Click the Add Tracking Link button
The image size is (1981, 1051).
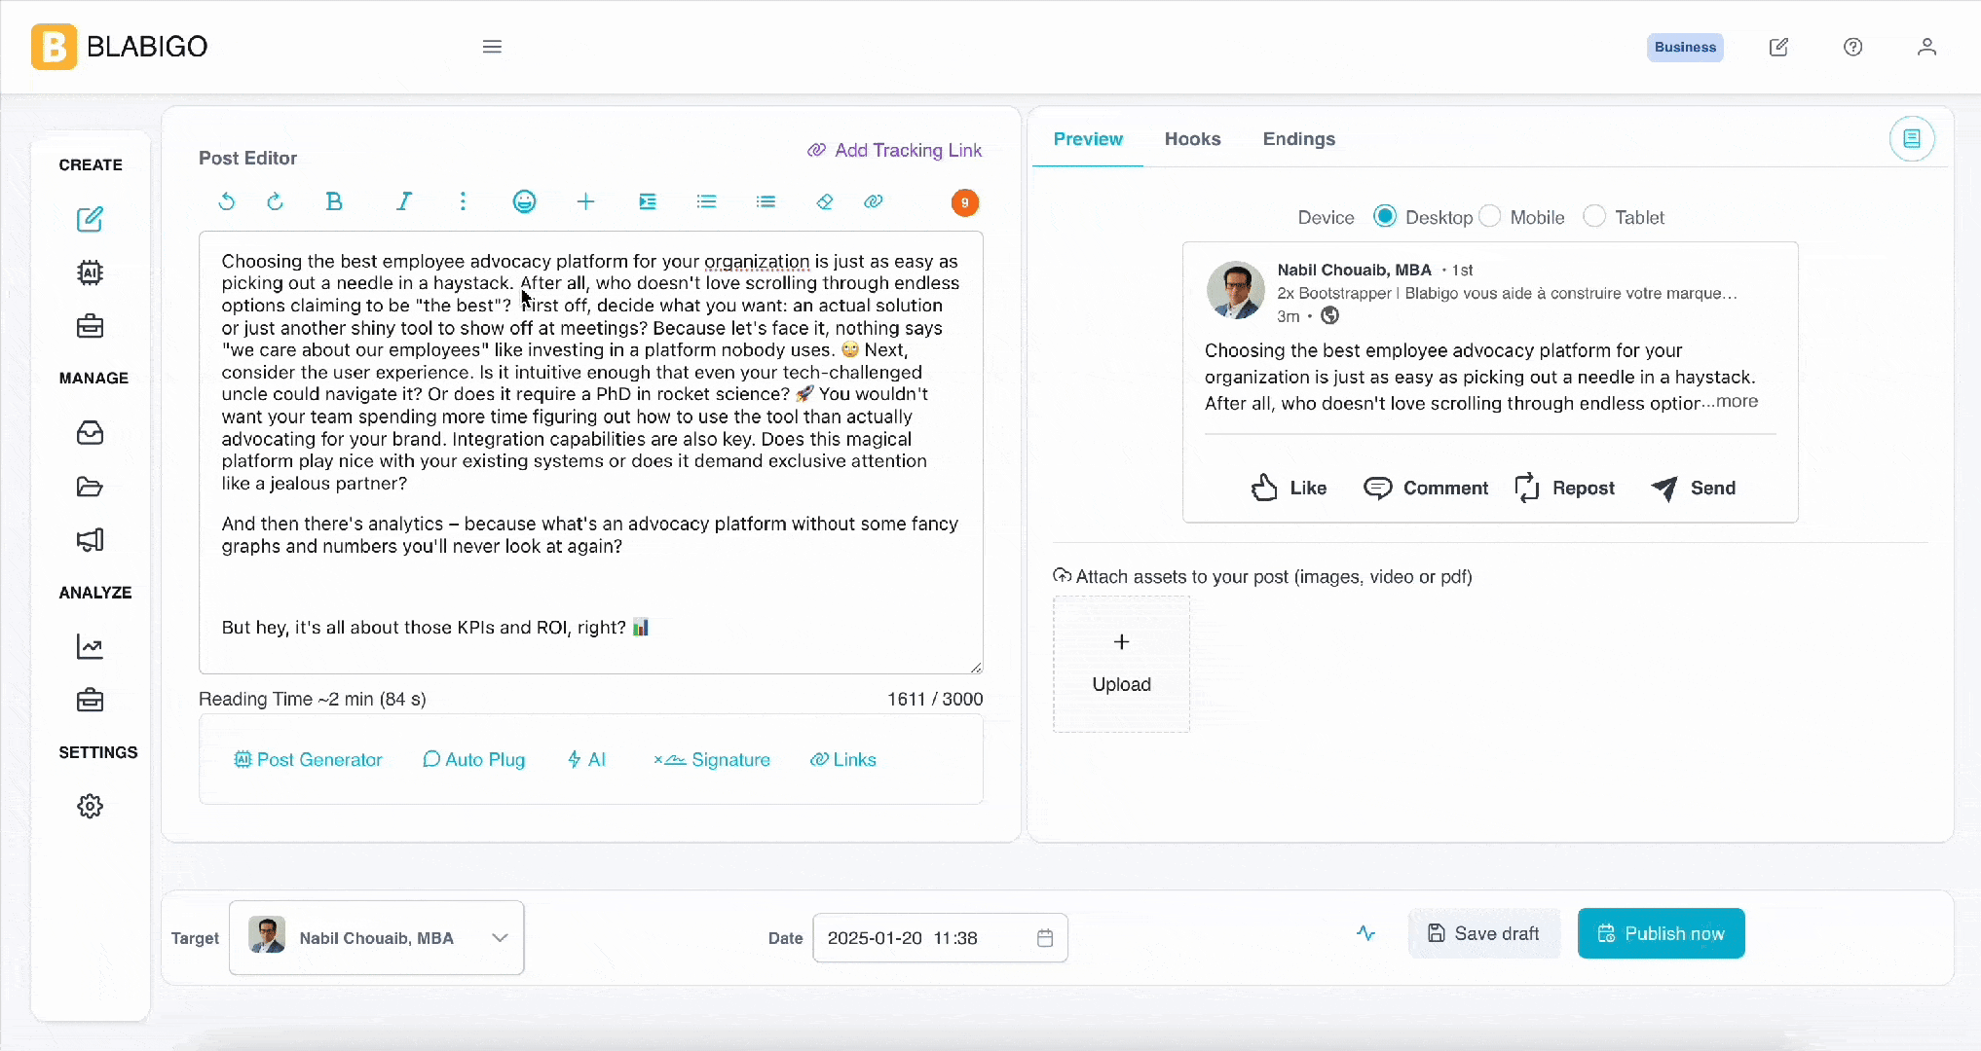[x=896, y=149]
